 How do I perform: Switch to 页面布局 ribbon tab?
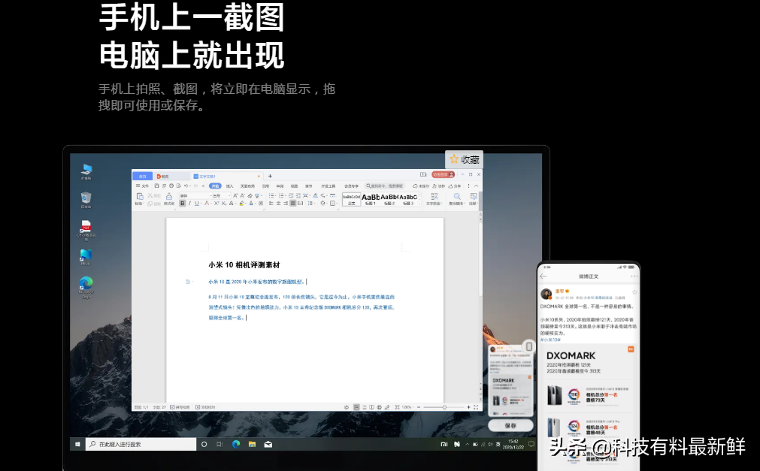click(247, 186)
